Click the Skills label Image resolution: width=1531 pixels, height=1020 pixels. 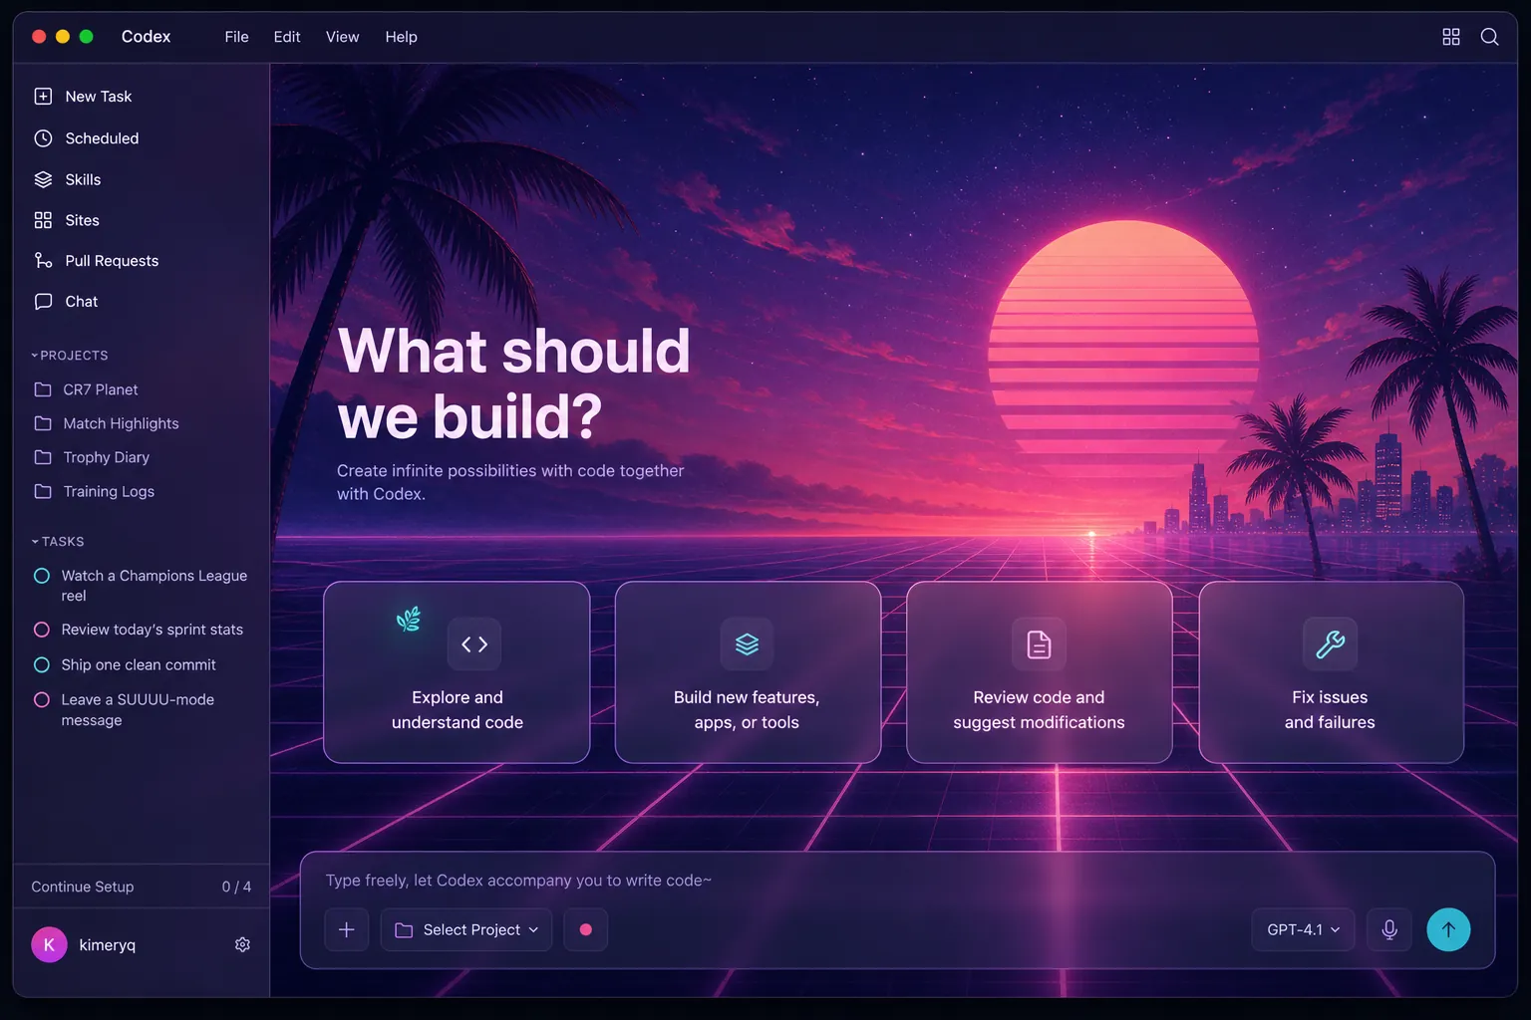tap(83, 179)
